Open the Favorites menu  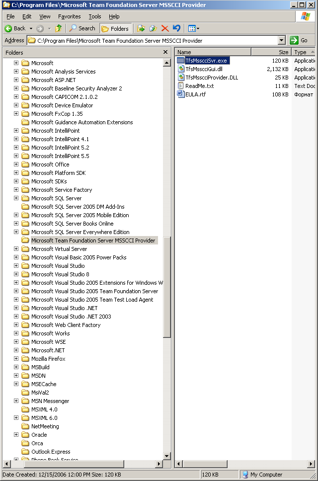[69, 16]
